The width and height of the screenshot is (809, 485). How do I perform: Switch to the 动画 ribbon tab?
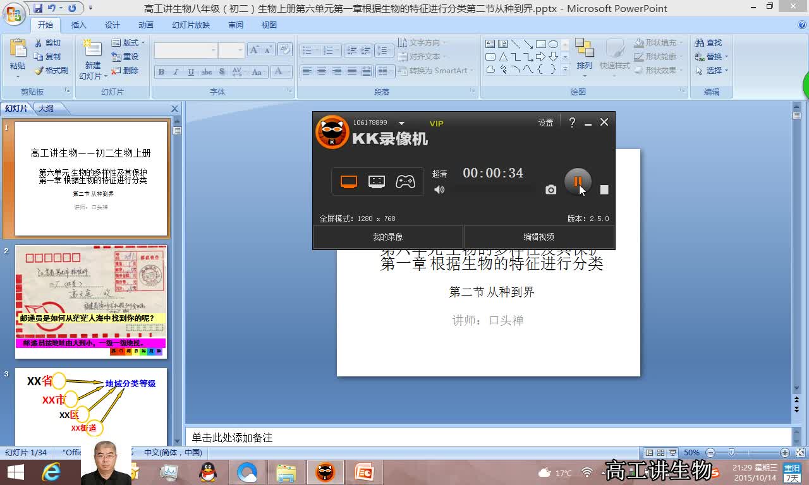pos(146,25)
